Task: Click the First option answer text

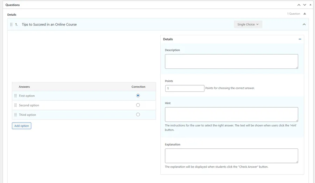Action: 27,96
